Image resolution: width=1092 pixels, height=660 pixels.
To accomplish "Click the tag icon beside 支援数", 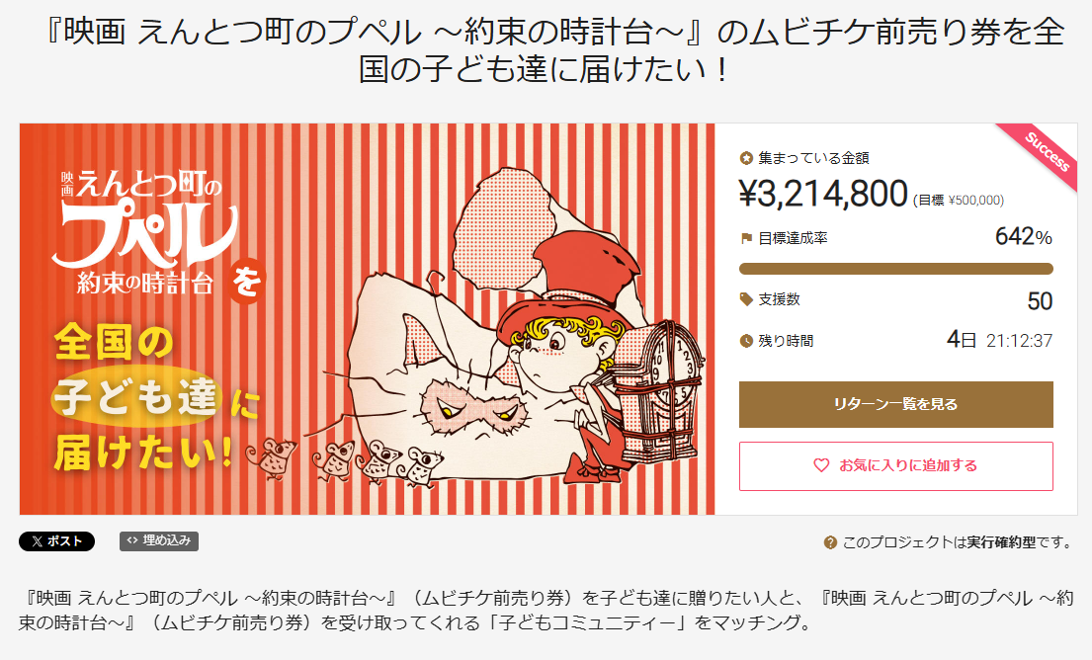I will click(x=746, y=299).
